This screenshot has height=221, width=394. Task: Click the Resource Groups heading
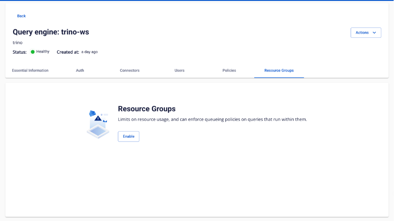pyautogui.click(x=147, y=109)
